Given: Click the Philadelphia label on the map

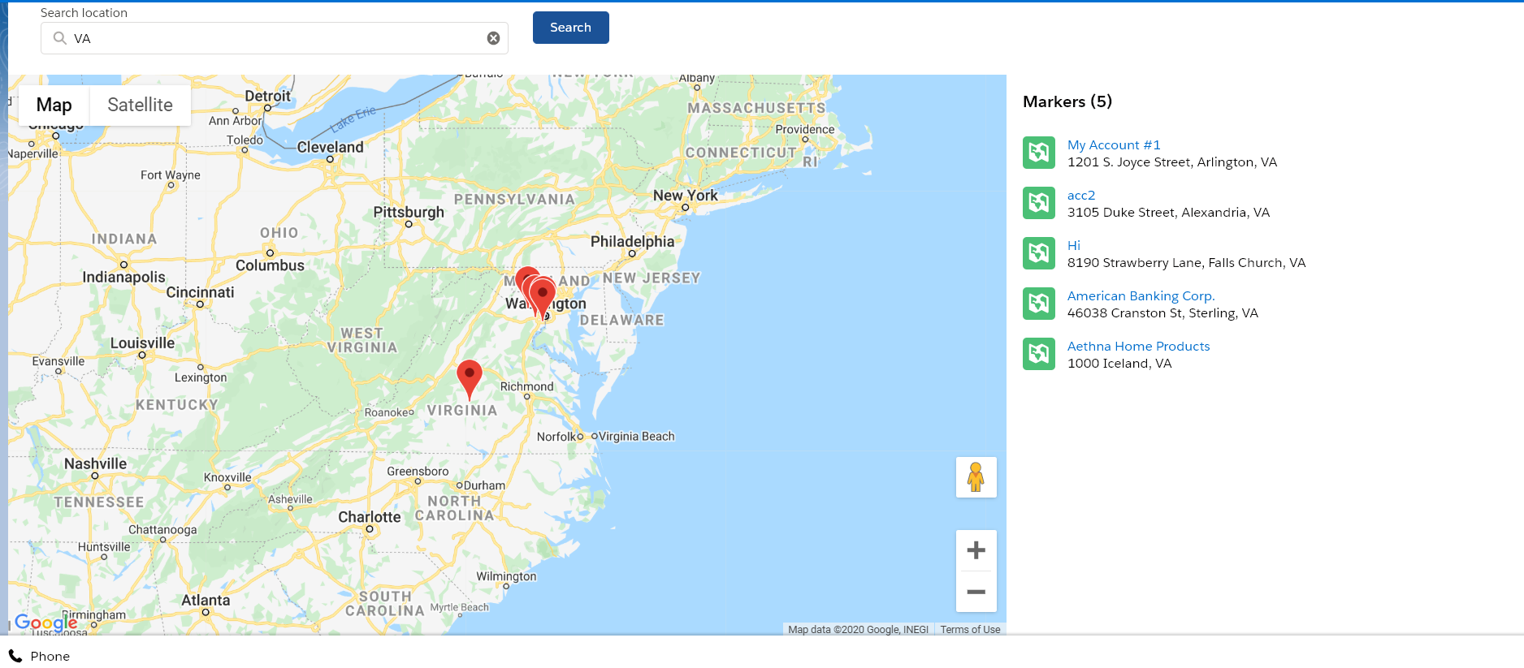Looking at the screenshot, I should coord(632,241).
